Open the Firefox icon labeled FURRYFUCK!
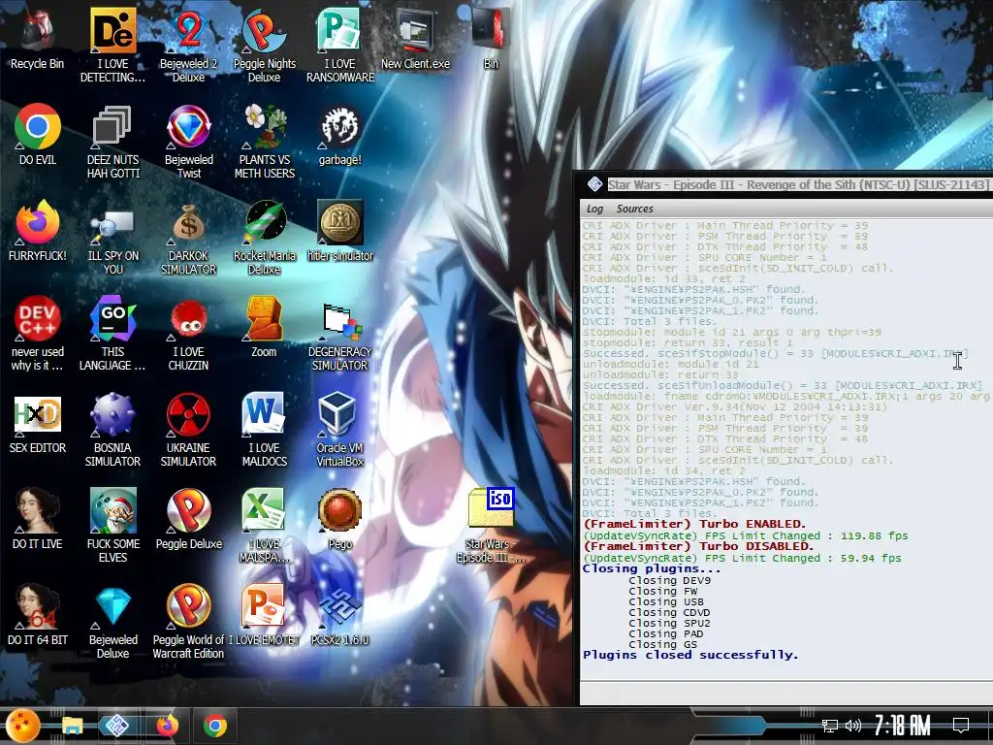The width and height of the screenshot is (993, 745). tap(38, 231)
